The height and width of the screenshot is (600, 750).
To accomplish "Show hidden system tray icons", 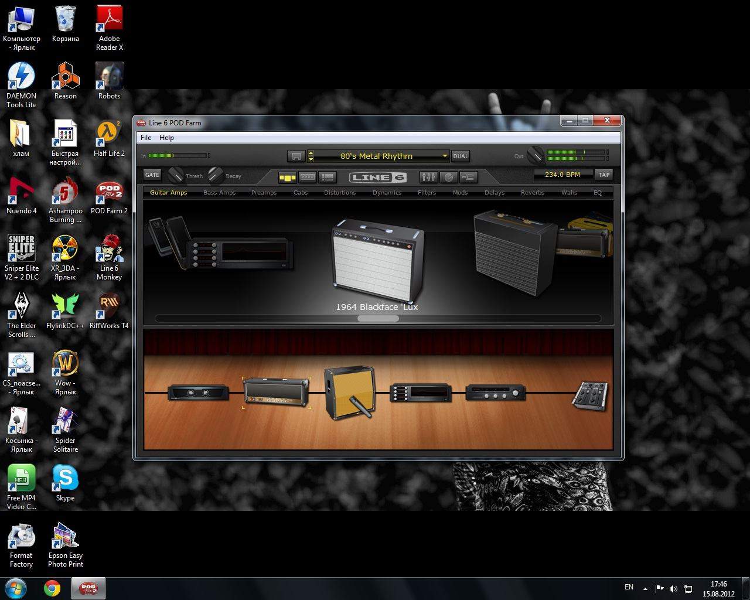I will coord(645,588).
